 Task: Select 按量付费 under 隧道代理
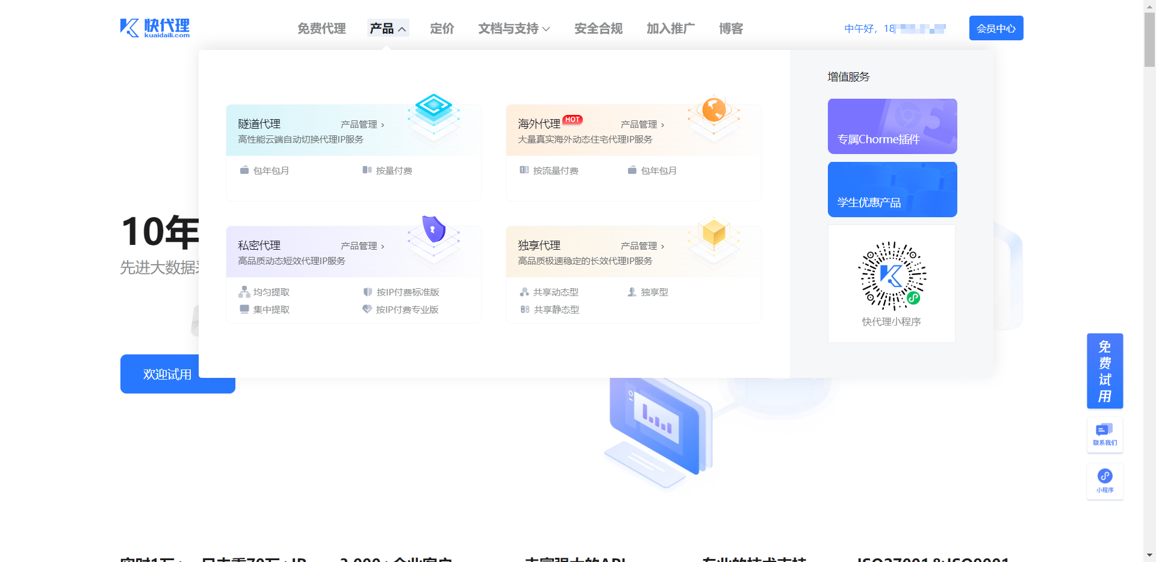click(394, 171)
